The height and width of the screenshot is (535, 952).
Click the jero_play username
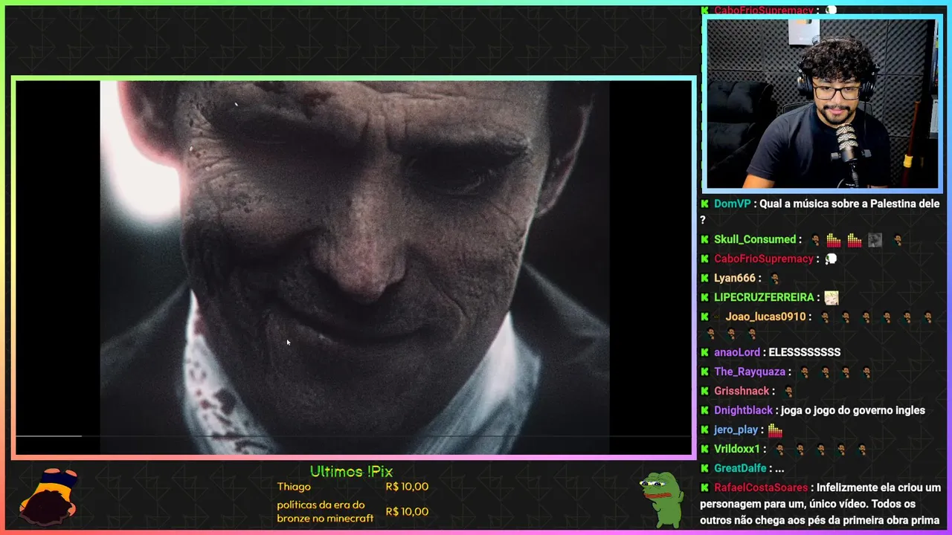(x=736, y=429)
